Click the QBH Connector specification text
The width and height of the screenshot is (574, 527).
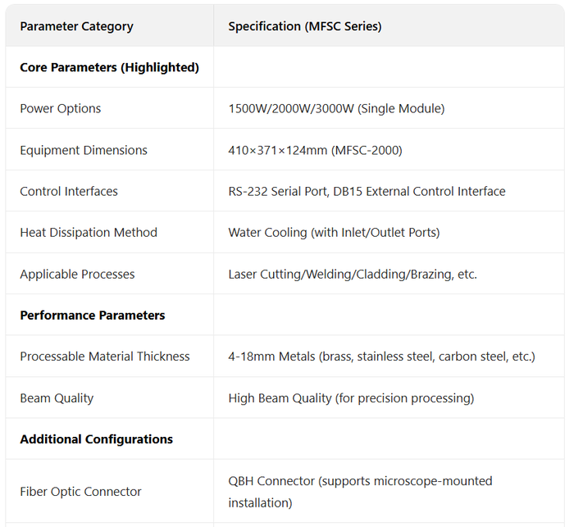tap(360, 491)
